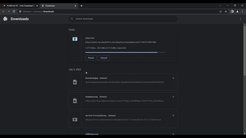Click the vlcplayer.png file name
This screenshot has height=138, width=246.
click(91, 97)
